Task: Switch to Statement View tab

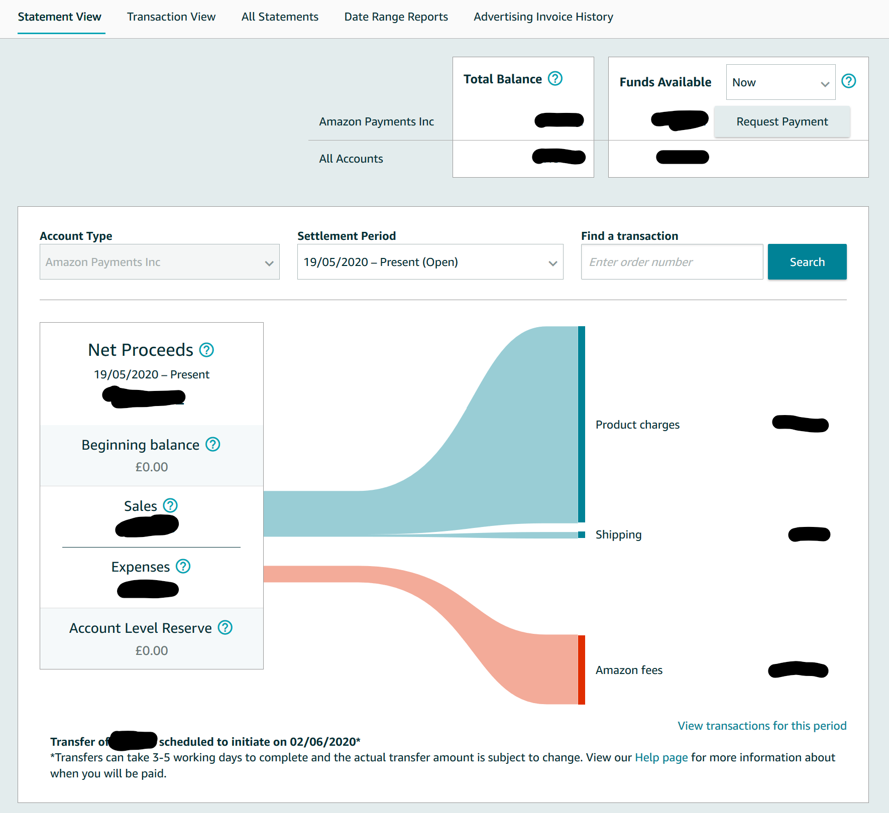Action: point(60,17)
